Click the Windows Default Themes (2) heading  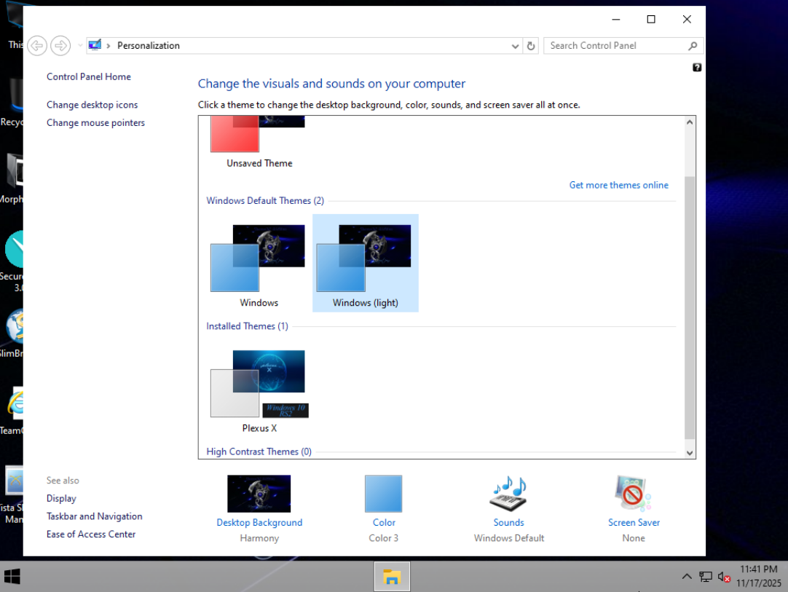tap(265, 200)
